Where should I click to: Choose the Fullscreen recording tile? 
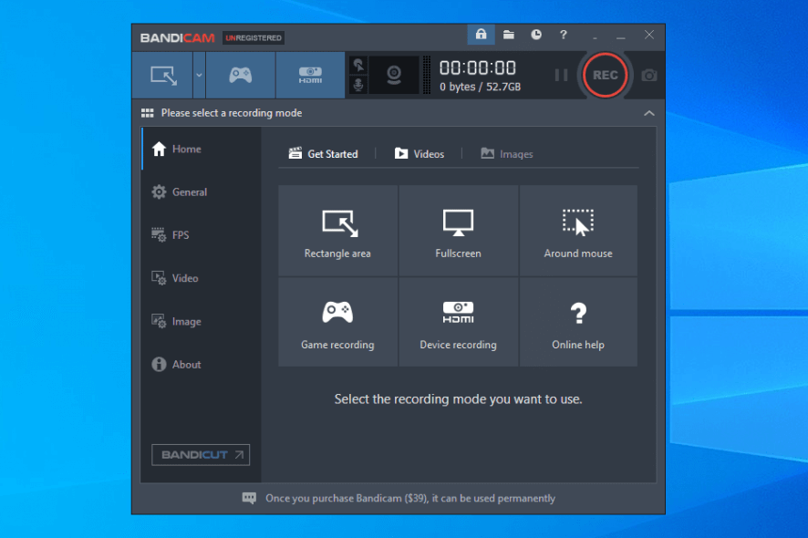pyautogui.click(x=458, y=231)
